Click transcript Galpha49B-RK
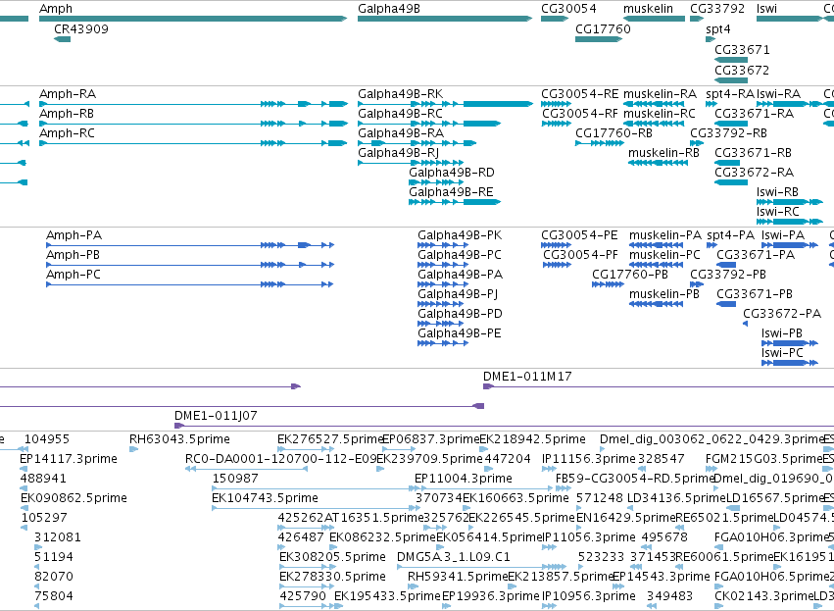Image resolution: width=834 pixels, height=611 pixels. tap(445, 104)
